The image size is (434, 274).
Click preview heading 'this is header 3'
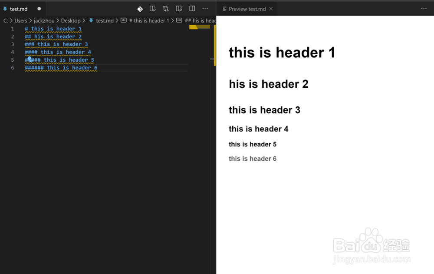tap(264, 110)
